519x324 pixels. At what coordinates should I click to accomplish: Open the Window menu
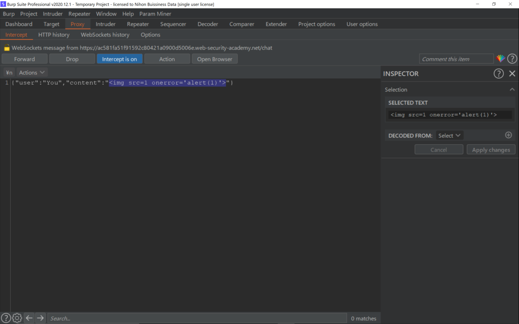pyautogui.click(x=106, y=14)
